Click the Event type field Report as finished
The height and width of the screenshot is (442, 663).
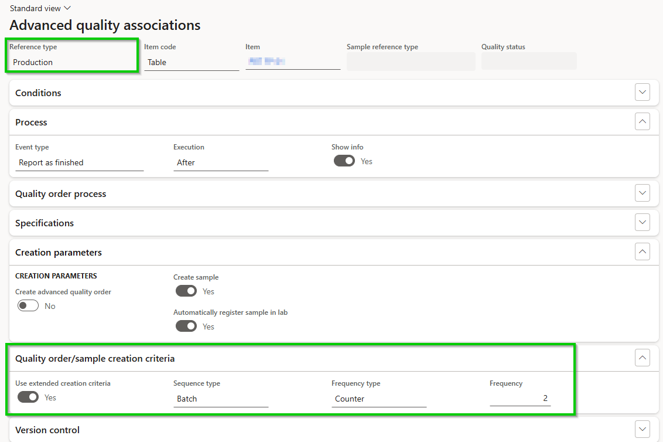[79, 162]
